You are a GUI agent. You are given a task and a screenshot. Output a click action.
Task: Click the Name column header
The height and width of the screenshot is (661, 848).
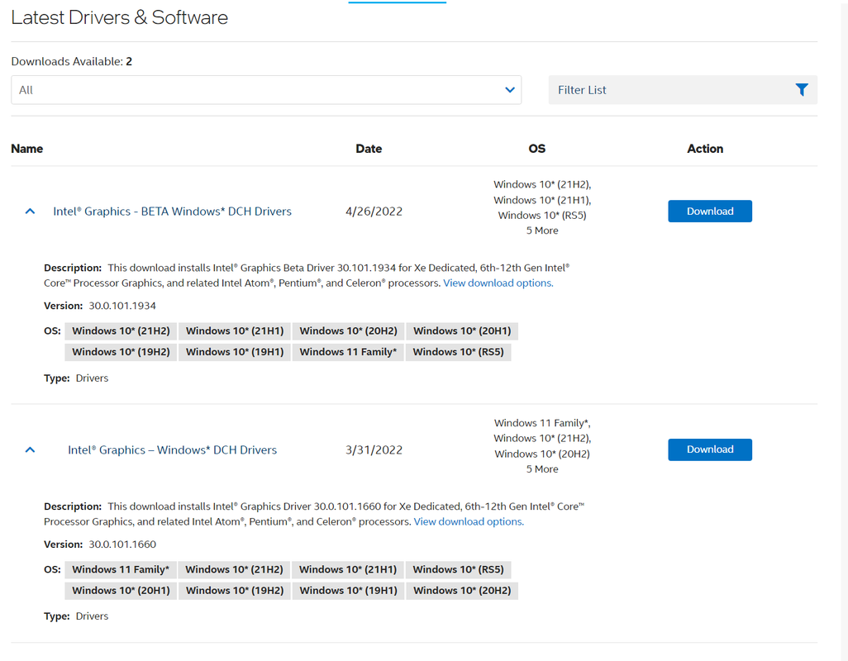27,149
